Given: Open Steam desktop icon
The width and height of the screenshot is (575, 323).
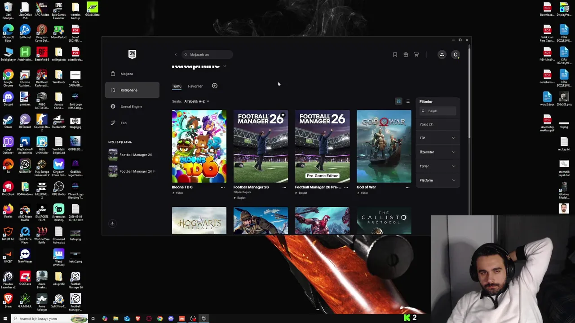Looking at the screenshot, I should tap(8, 122).
